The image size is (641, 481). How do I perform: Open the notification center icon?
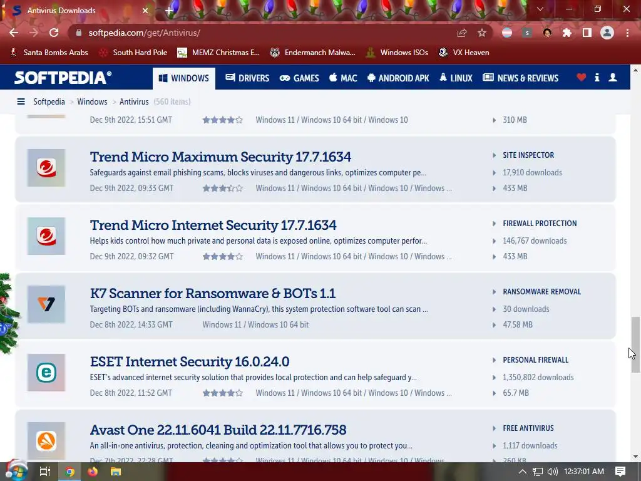(620, 472)
